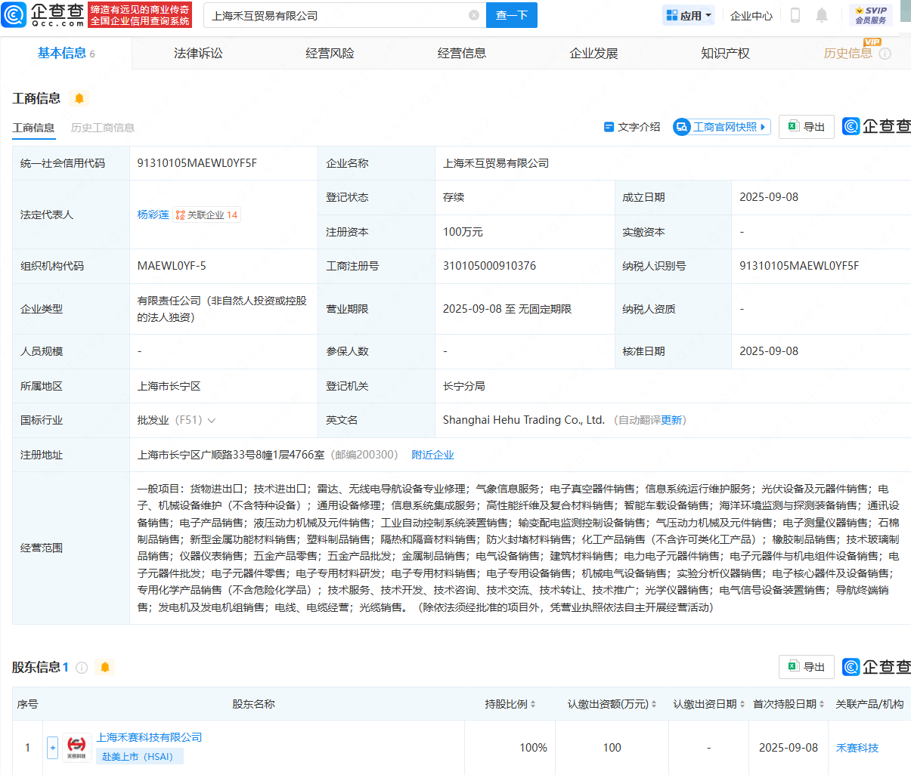Open legal representative 杨彩莲 link

point(153,215)
